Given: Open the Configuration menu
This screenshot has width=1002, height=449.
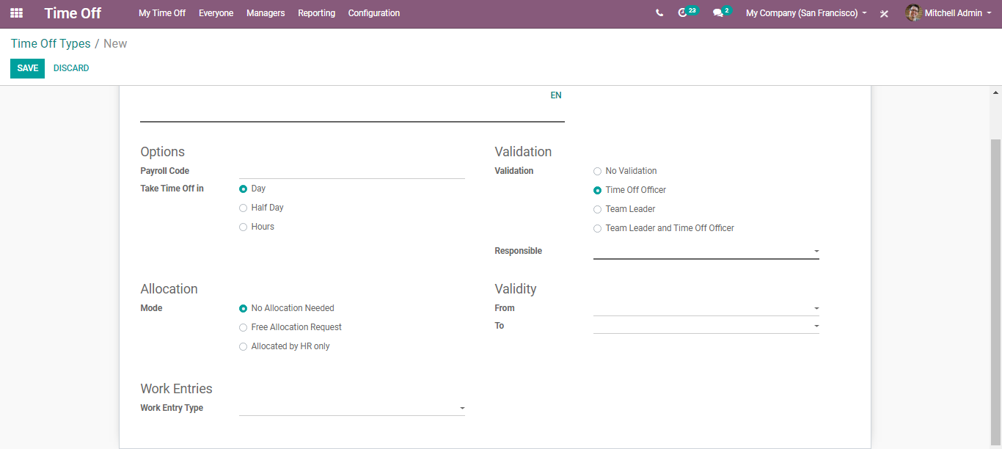Looking at the screenshot, I should click(373, 13).
